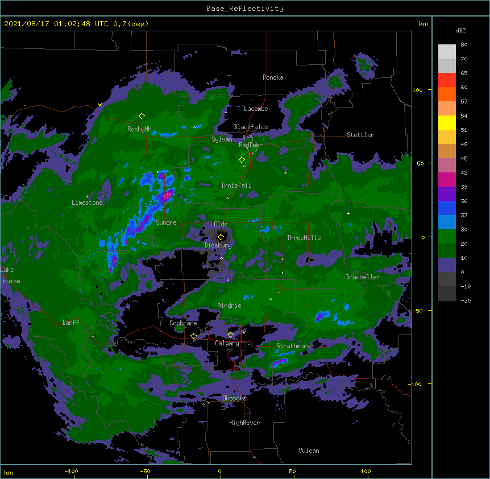Pick the bright green 30-20 dBZ swatch
This screenshot has height=479, width=490.
[x=447, y=237]
